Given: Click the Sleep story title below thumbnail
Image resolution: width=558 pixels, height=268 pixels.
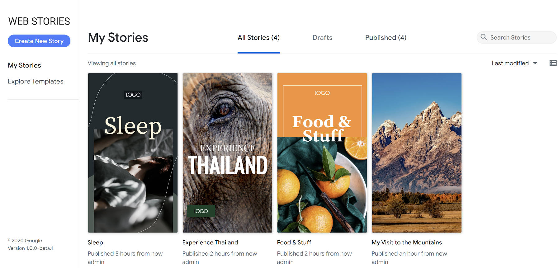Looking at the screenshot, I should [x=95, y=242].
